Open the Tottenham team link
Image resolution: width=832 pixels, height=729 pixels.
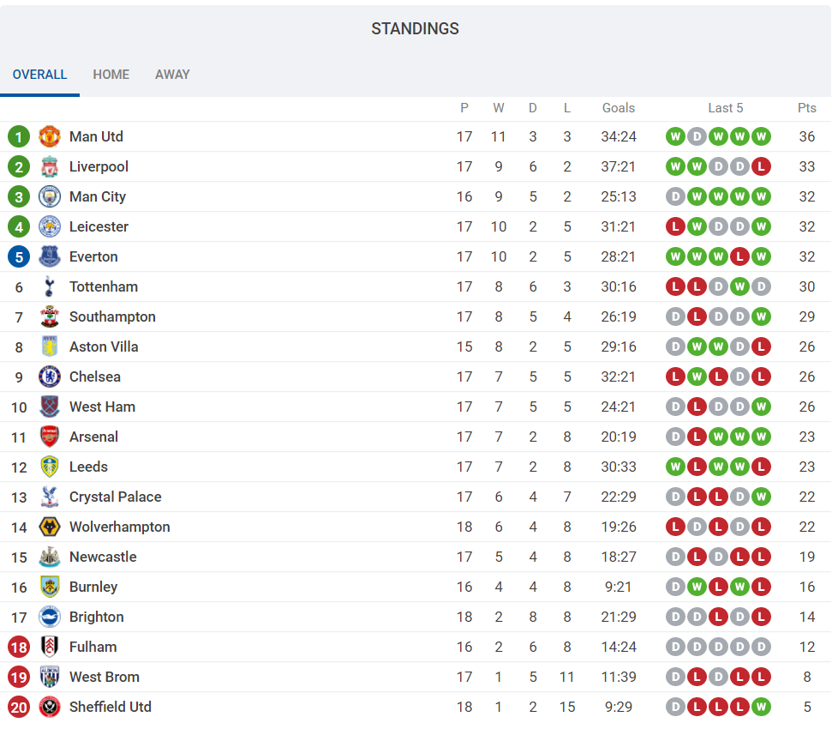click(x=104, y=286)
